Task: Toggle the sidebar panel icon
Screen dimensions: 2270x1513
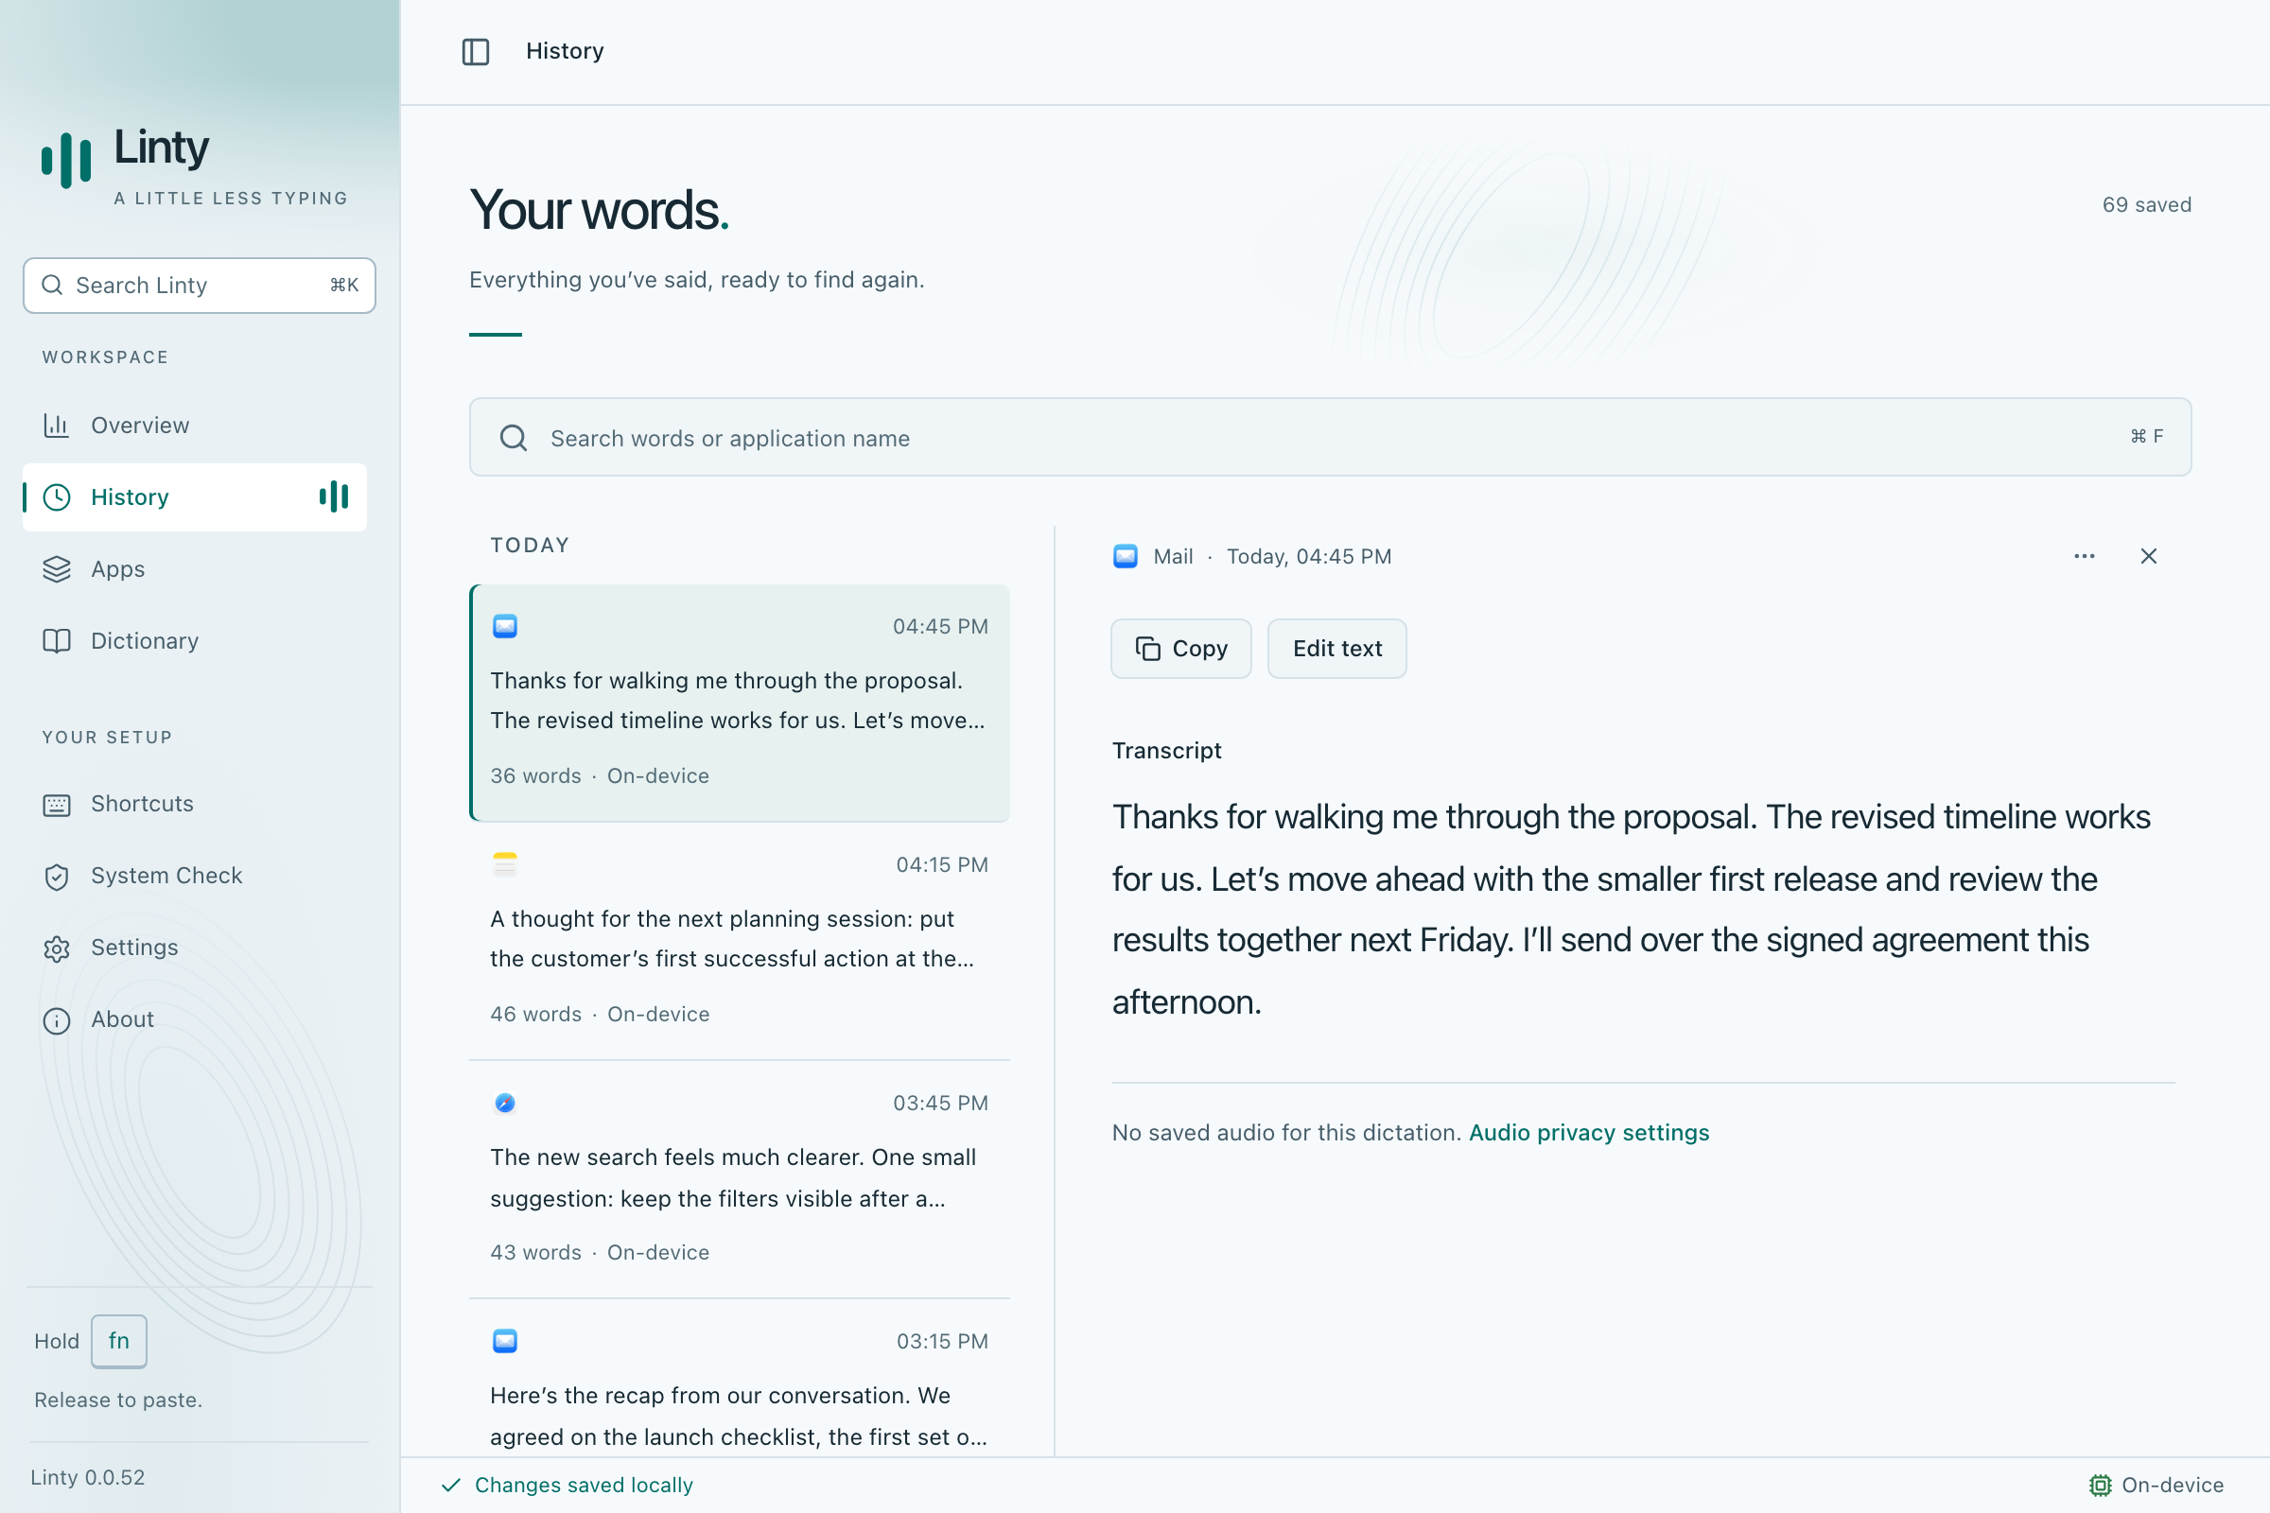Action: click(x=476, y=51)
